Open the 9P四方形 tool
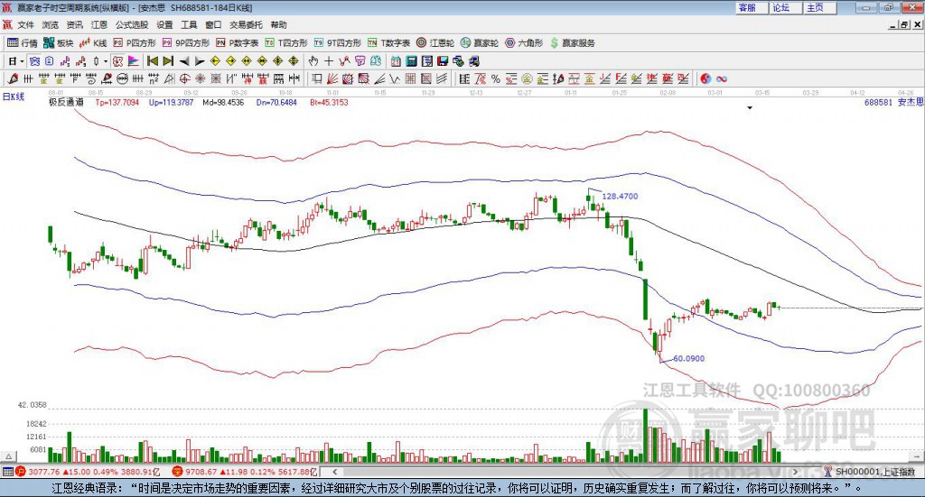 186,43
